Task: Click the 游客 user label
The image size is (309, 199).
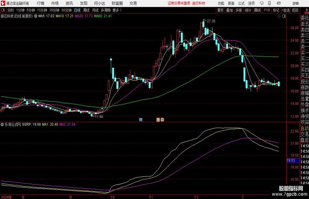Action: (x=296, y=3)
